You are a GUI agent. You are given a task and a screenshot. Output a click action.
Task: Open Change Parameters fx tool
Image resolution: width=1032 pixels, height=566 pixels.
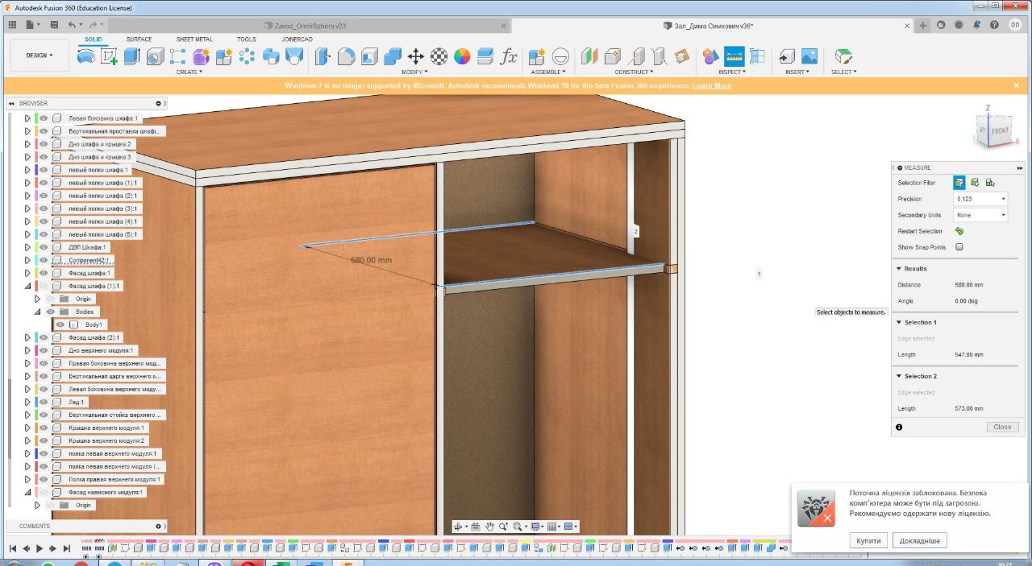click(509, 56)
